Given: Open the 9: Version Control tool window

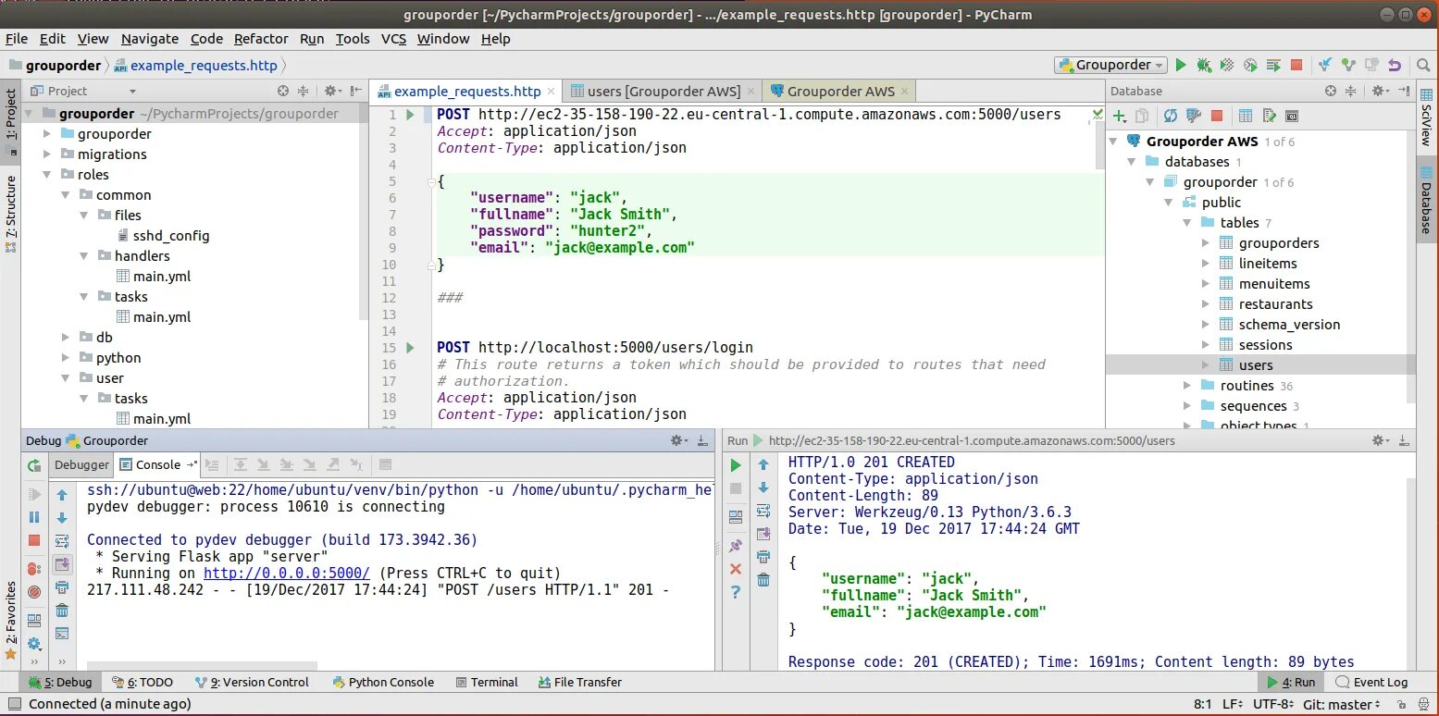Looking at the screenshot, I should [x=253, y=682].
